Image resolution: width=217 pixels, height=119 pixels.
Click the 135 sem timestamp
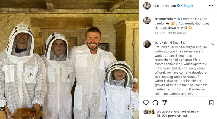(x=160, y=33)
